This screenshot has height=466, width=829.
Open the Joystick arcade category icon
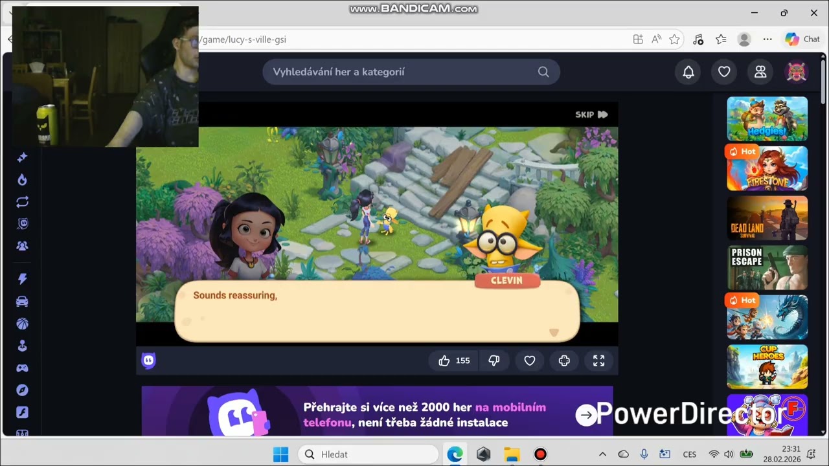22,346
